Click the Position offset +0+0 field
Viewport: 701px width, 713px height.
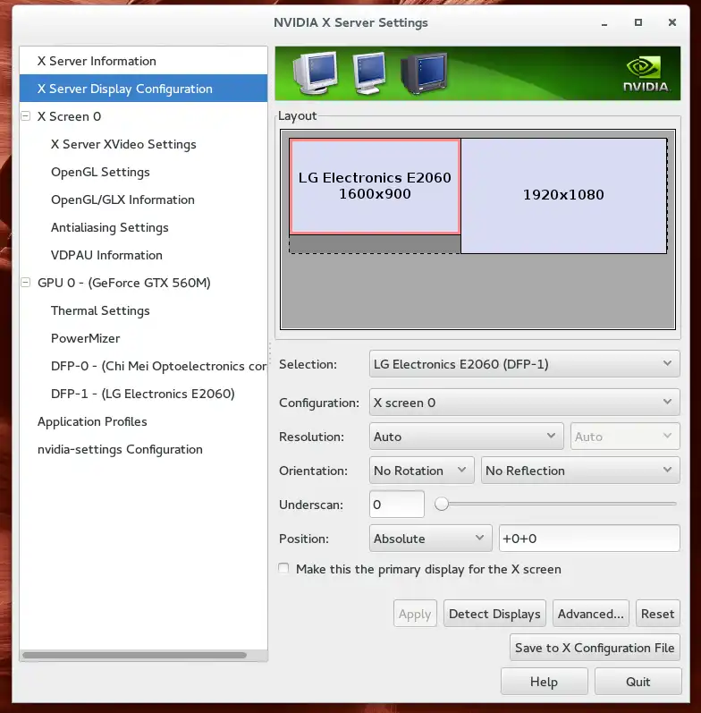589,539
